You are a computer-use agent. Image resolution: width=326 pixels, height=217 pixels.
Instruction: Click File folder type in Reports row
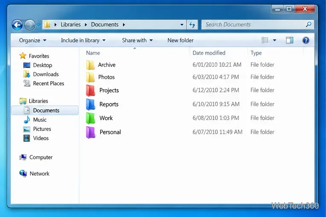[x=262, y=104]
